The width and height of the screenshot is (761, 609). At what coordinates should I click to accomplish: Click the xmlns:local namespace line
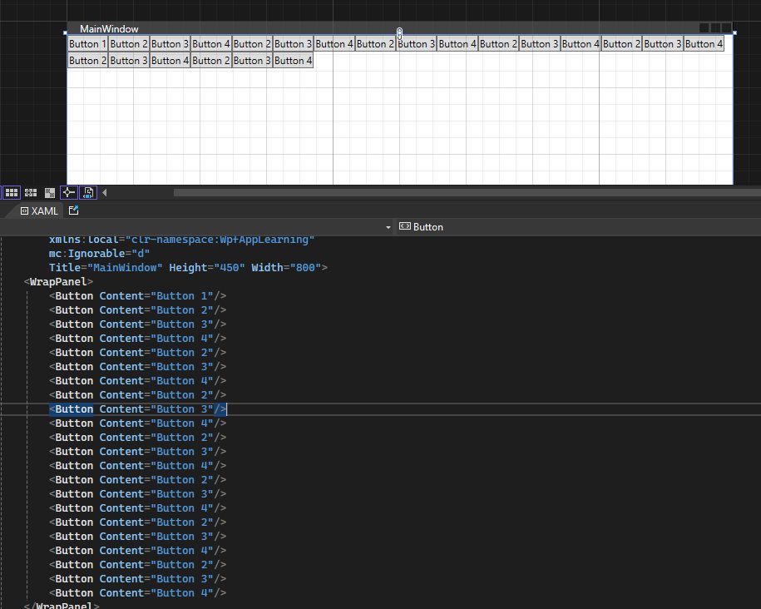181,240
